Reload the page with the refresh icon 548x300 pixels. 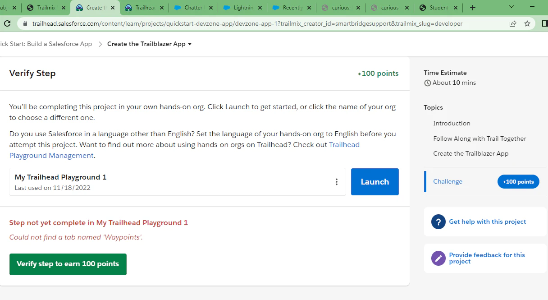click(7, 23)
